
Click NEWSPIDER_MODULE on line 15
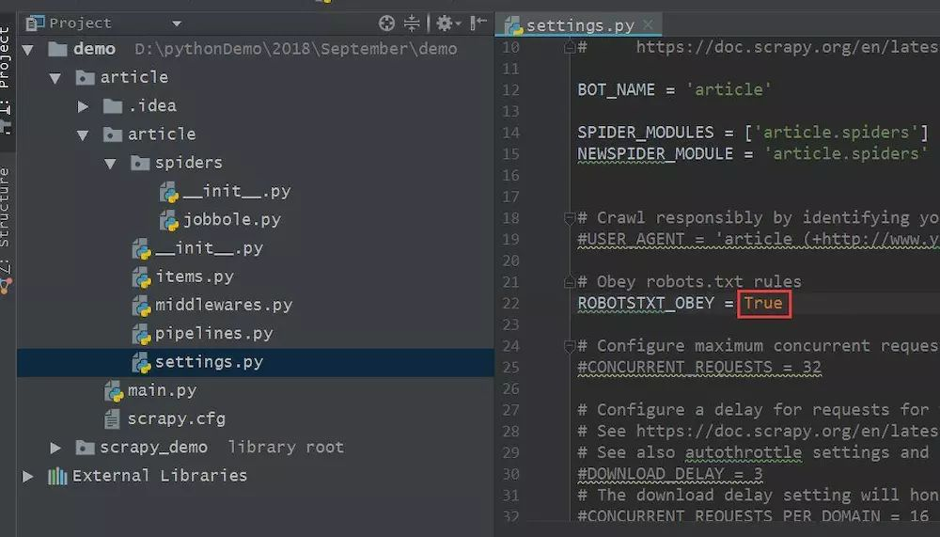pyautogui.click(x=655, y=154)
